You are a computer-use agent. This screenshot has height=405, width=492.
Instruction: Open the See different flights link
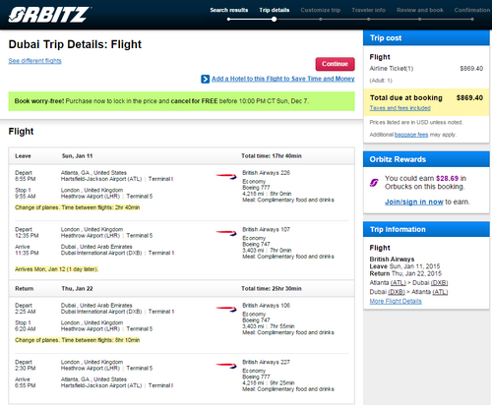point(34,61)
